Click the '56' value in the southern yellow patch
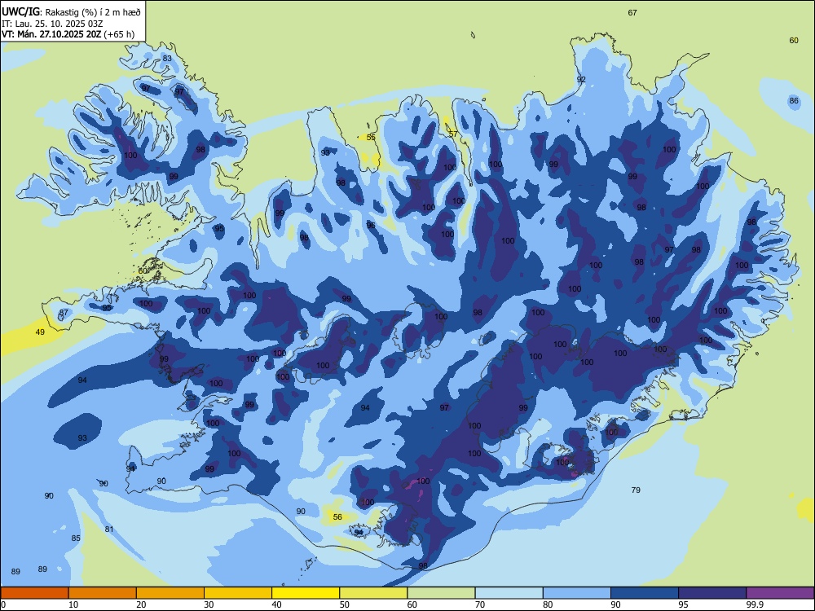Viewport: 815px width, 611px height. click(337, 517)
